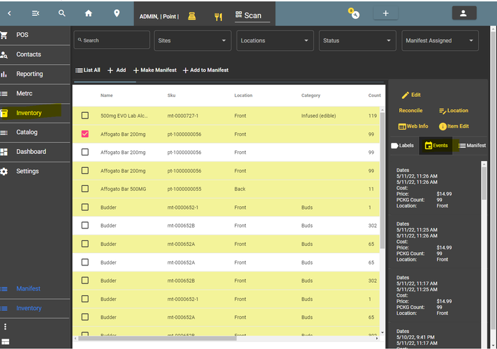Open the Locations dropdown
The image size is (497, 349).
275,40
